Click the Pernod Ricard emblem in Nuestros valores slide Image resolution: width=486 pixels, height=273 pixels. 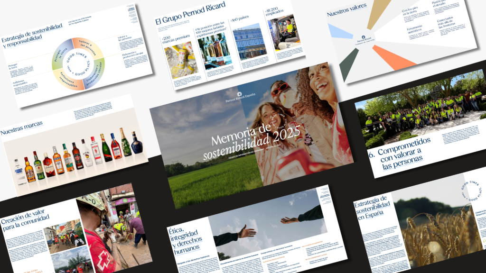click(x=364, y=39)
